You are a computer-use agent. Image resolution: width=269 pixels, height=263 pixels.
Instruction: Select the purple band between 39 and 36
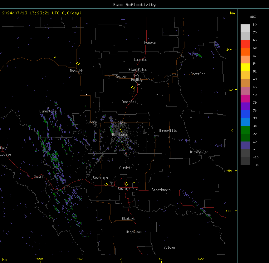tap(245, 107)
